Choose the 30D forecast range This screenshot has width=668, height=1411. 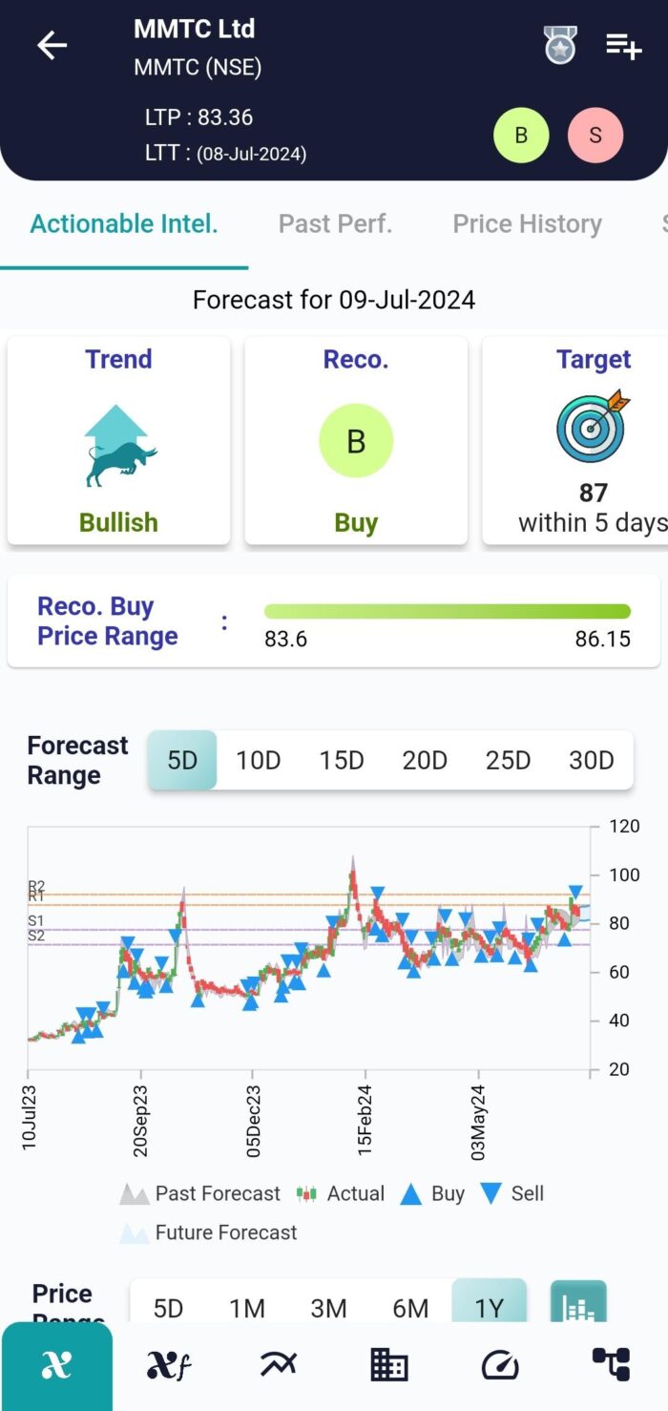click(x=592, y=760)
